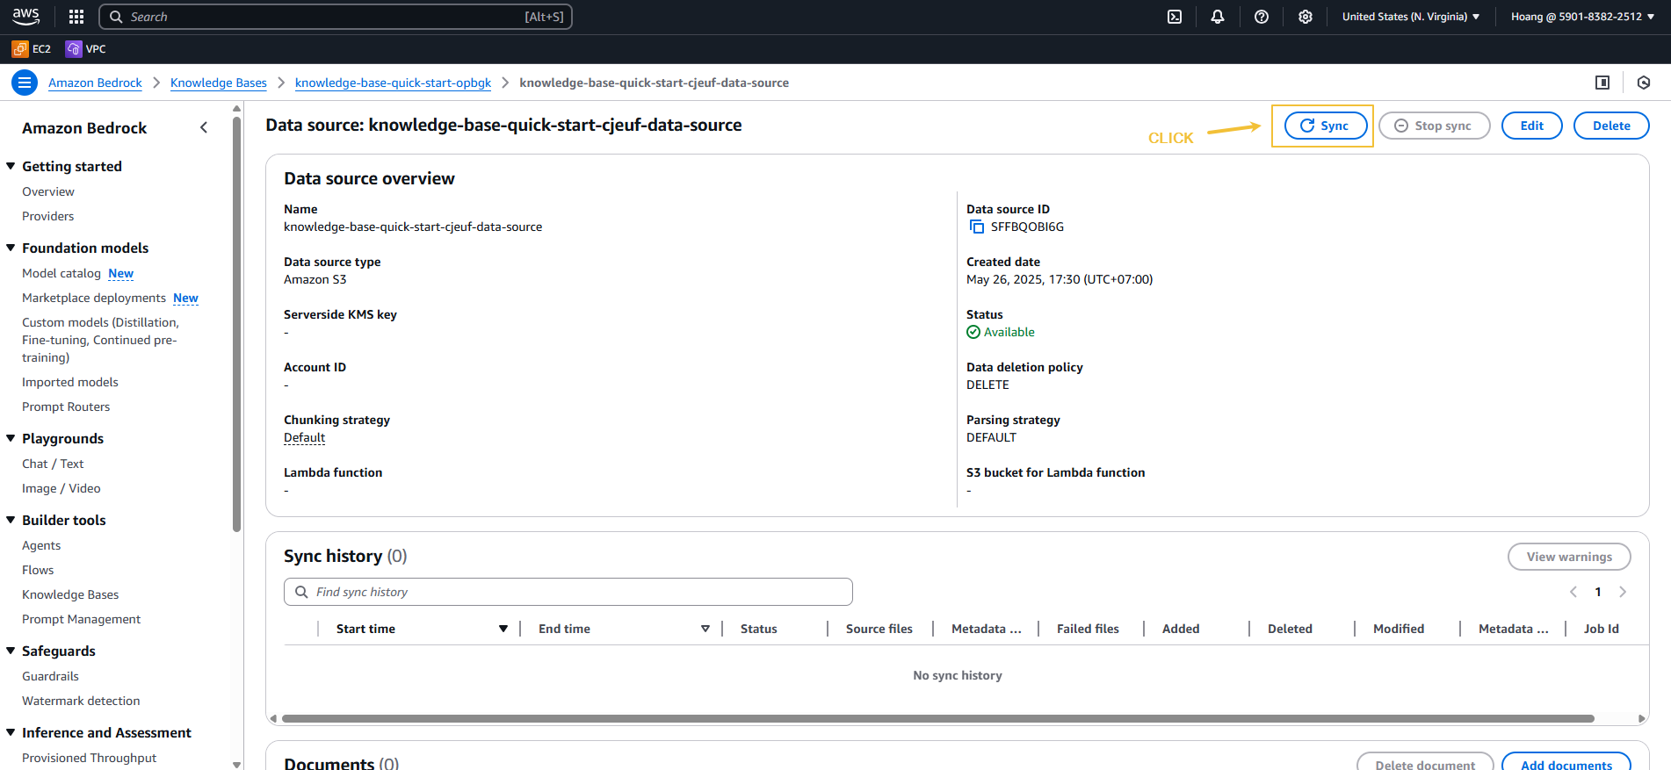Focus the AWS top Search field

(x=336, y=17)
